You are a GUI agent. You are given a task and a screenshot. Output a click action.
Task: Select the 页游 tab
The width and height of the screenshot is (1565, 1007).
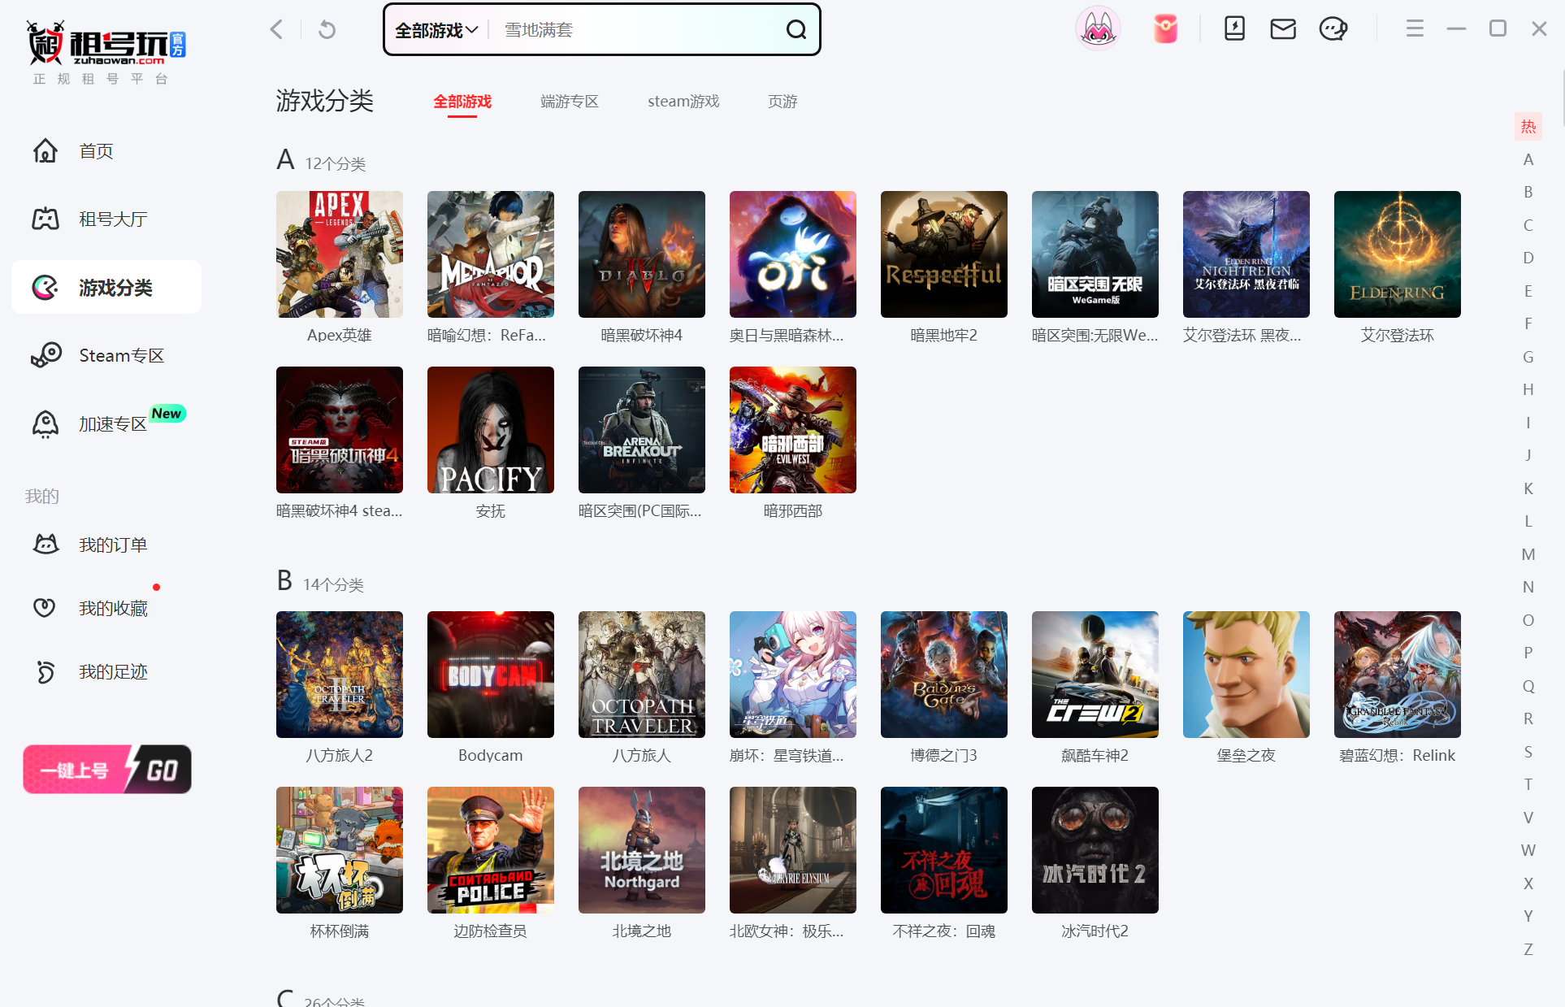click(782, 102)
